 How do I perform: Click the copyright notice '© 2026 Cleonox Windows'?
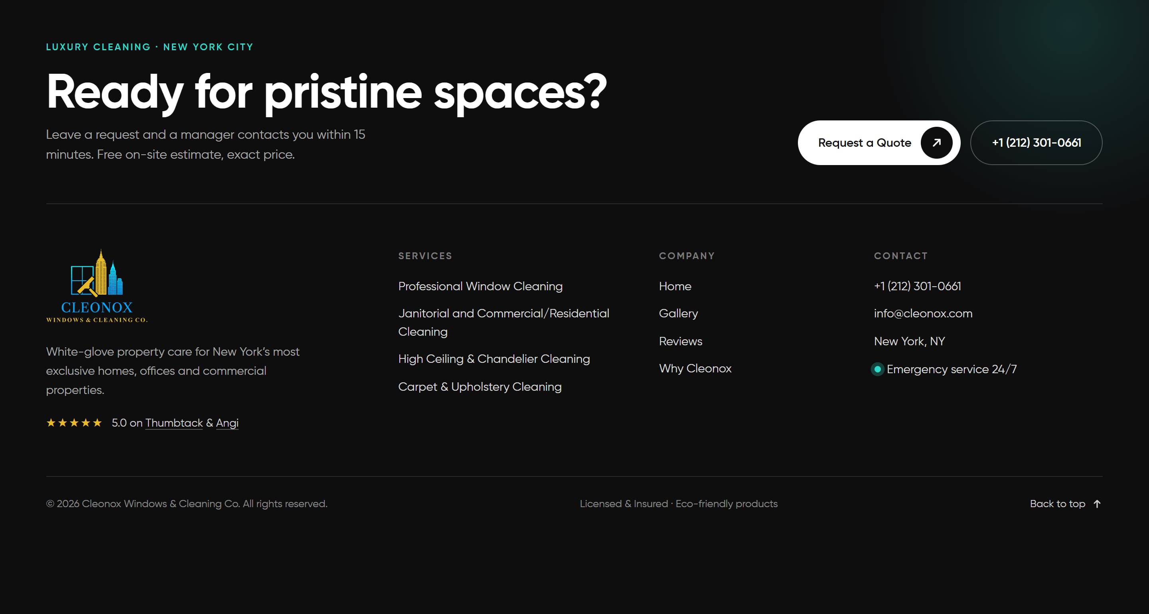click(x=187, y=504)
